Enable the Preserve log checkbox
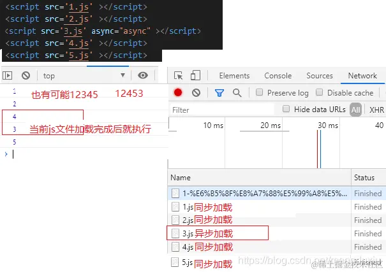This screenshot has height=272, width=386. (259, 92)
